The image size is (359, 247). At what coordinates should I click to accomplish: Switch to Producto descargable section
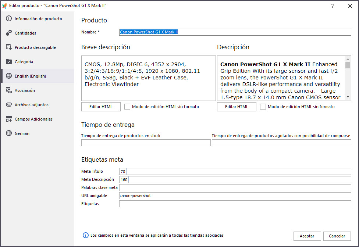click(38, 47)
